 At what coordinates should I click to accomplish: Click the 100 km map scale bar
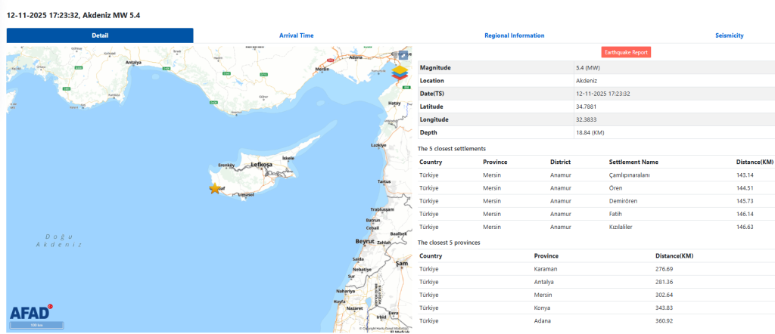tap(36, 326)
